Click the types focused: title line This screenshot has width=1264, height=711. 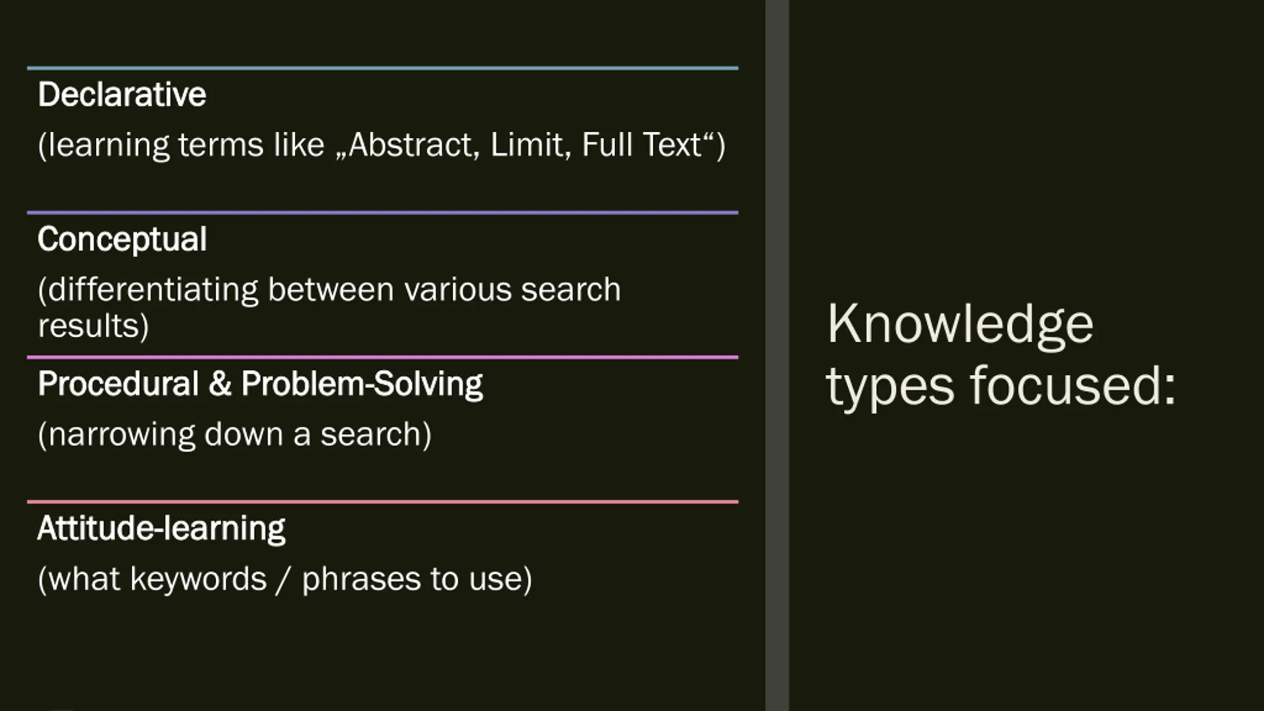point(1001,388)
